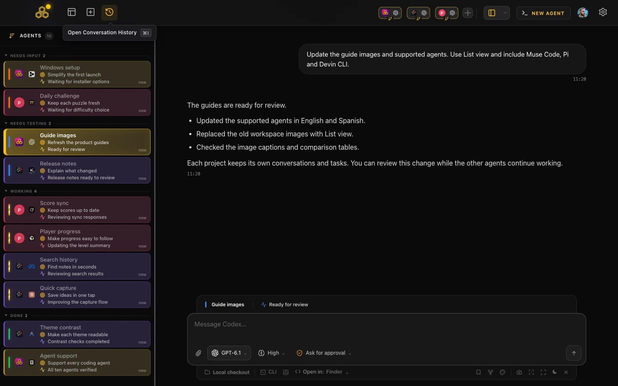Click the plus button after project chips

pos(468,13)
